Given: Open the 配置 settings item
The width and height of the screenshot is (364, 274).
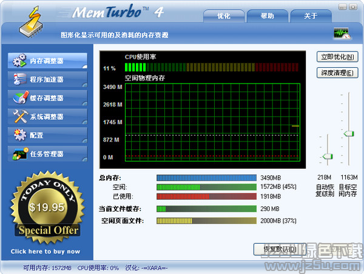Looking at the screenshot, I should point(47,135).
